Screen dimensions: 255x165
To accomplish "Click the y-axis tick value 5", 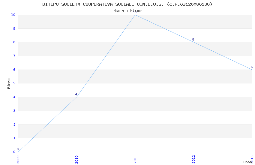I will [x=14, y=83].
